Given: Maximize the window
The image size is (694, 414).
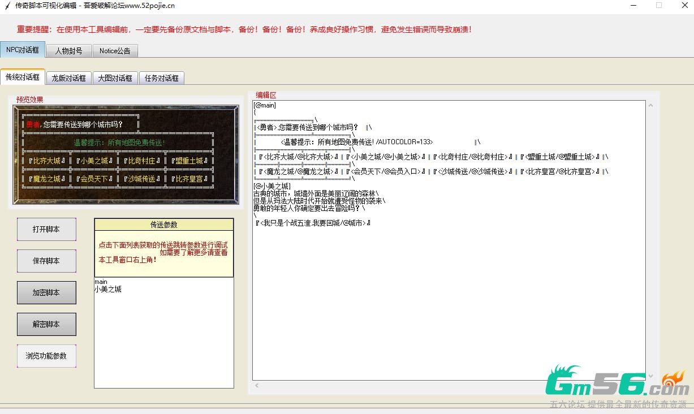Looking at the screenshot, I should tap(658, 5).
